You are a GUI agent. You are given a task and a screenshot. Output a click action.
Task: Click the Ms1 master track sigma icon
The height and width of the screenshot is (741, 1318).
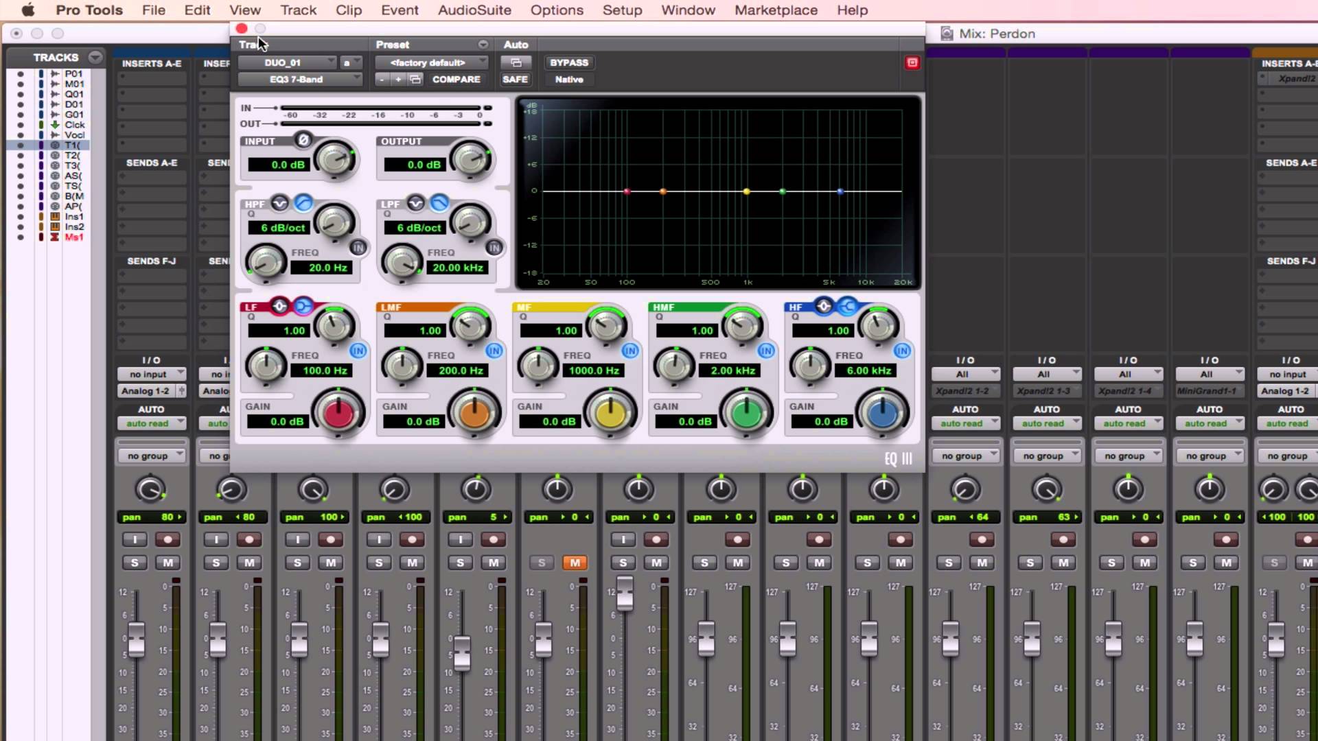pyautogui.click(x=55, y=237)
